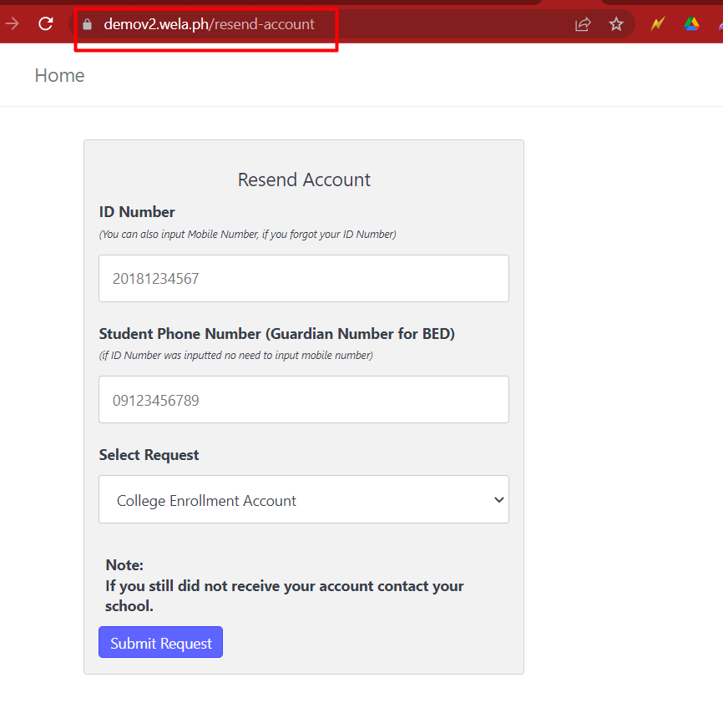Open the Google Drive extension icon
This screenshot has height=723, width=723.
point(691,23)
